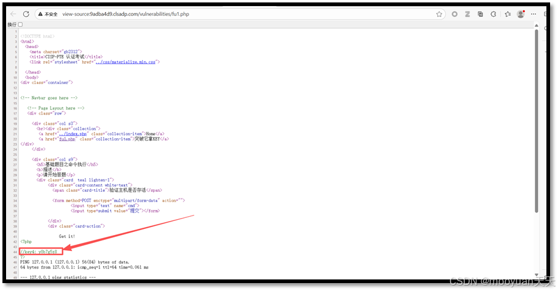558x291 pixels.
Task: Click the vertical scrollbar thumb
Action: click(536, 121)
